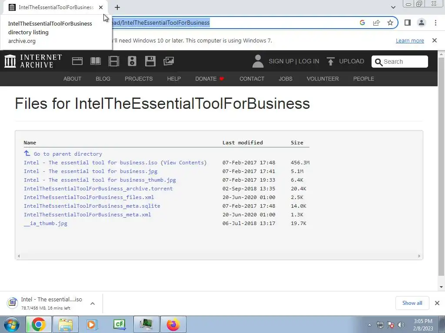
Task: Download the _archive.torrent file
Action: (x=98, y=189)
